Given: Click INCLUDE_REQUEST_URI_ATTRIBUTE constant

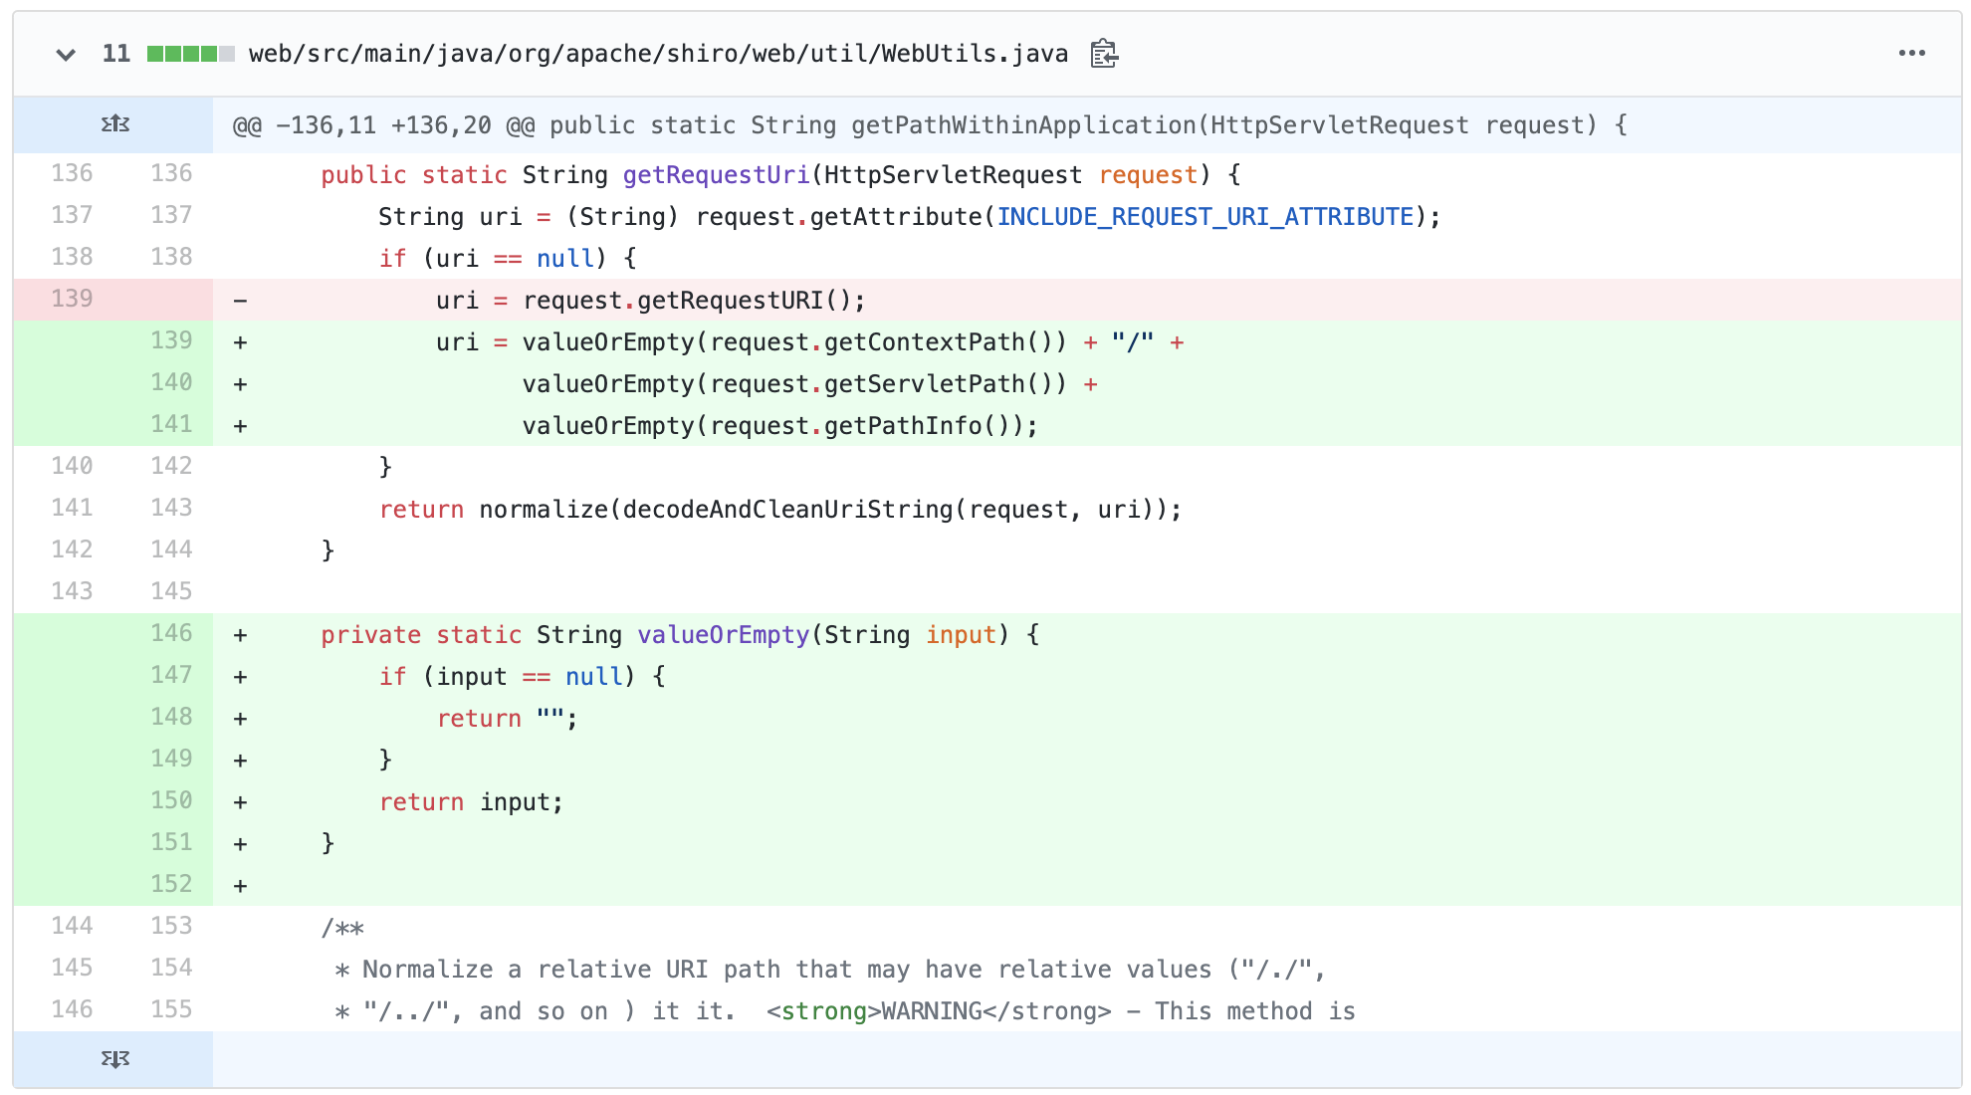Looking at the screenshot, I should tap(1204, 217).
